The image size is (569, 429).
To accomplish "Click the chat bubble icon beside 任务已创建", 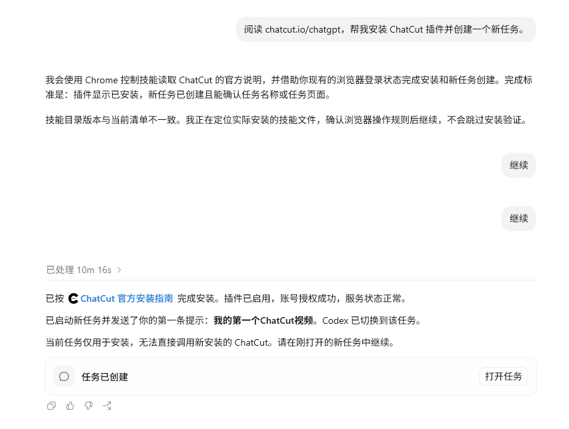I will pyautogui.click(x=64, y=376).
